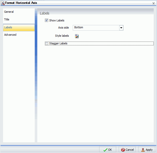Uncheck the Show Labels checkbox

[x=46, y=20]
